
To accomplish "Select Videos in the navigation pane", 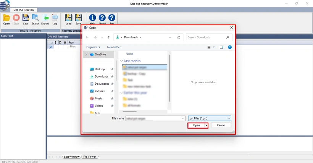I will coord(99,106).
